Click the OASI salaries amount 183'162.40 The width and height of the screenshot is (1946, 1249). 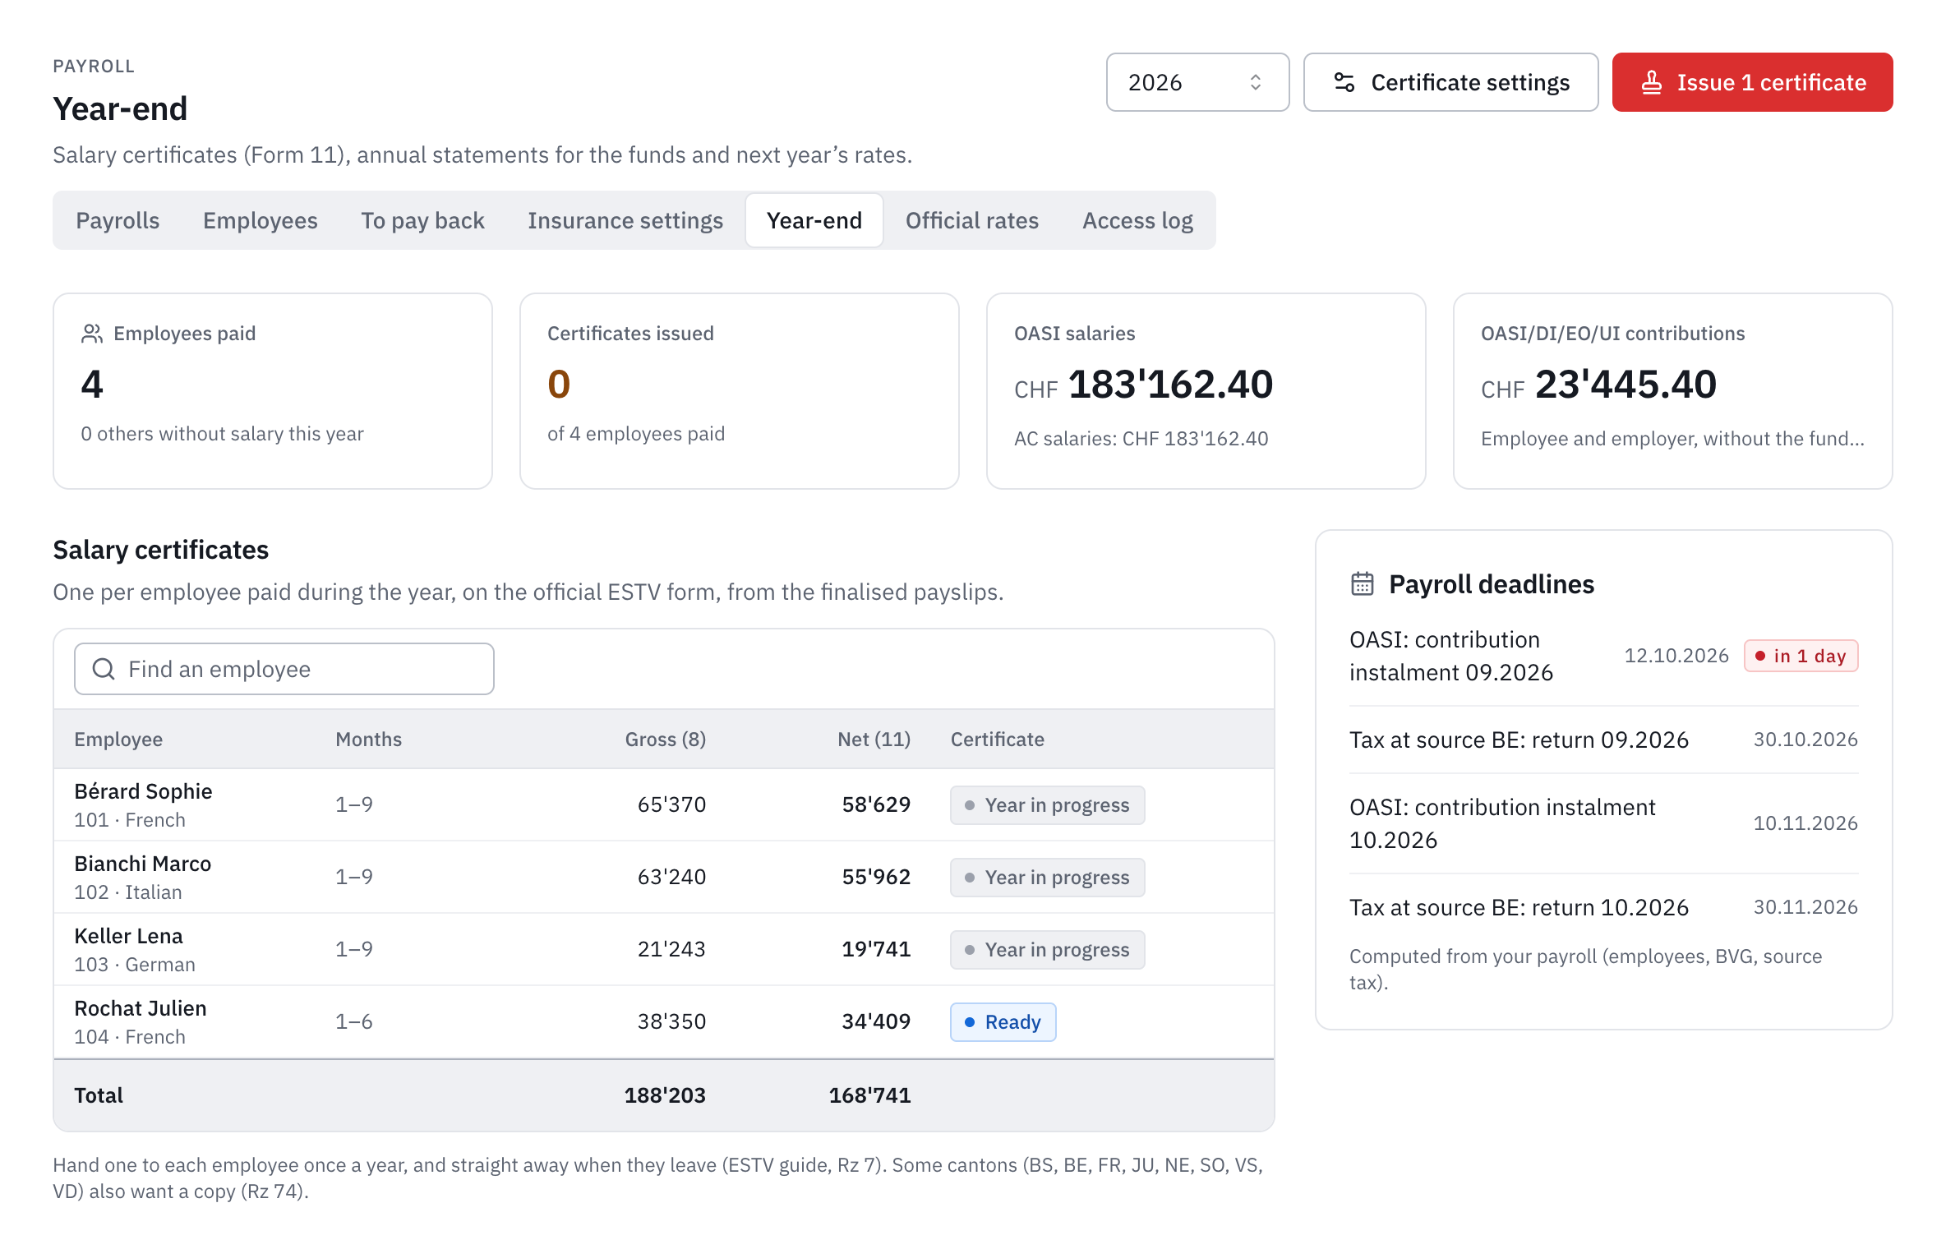1170,384
